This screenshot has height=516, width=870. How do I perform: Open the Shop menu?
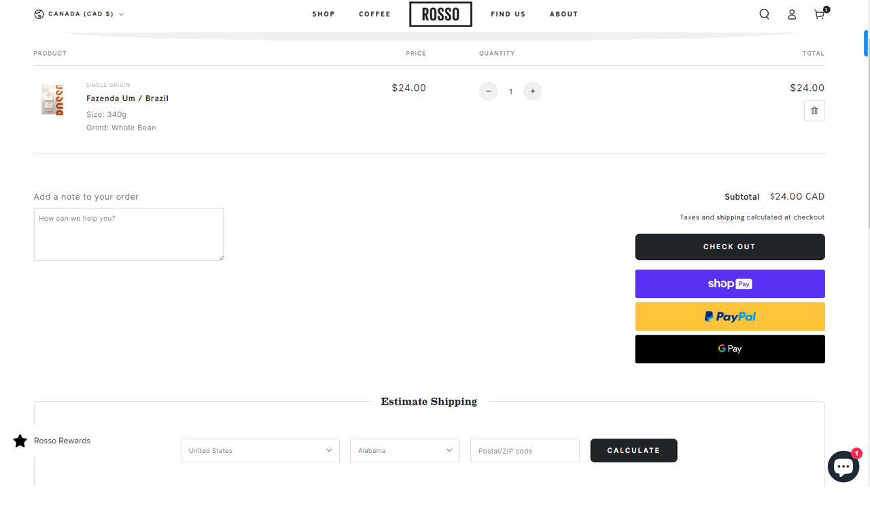point(324,14)
